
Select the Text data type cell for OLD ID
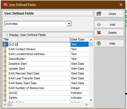click(x=79, y=45)
